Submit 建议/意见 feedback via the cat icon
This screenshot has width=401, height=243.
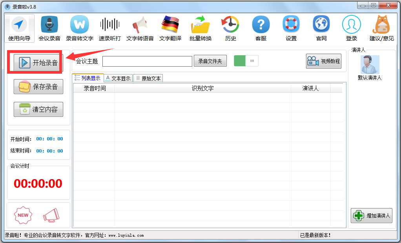pos(381,27)
